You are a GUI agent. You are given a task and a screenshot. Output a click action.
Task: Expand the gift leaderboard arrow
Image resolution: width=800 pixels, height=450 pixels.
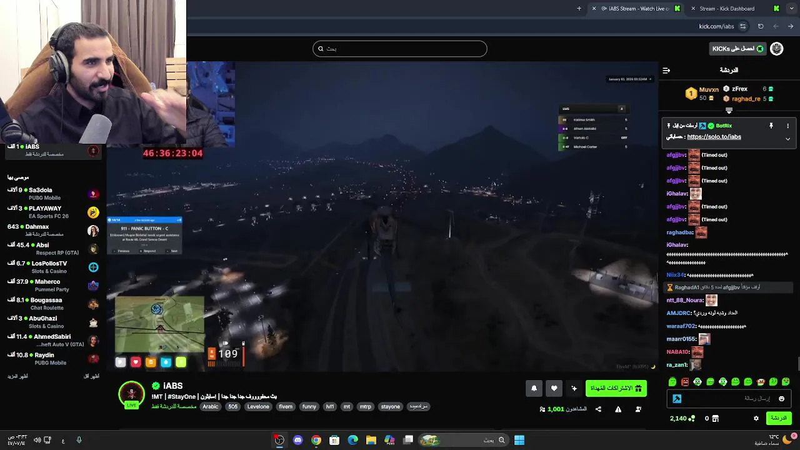tap(729, 111)
